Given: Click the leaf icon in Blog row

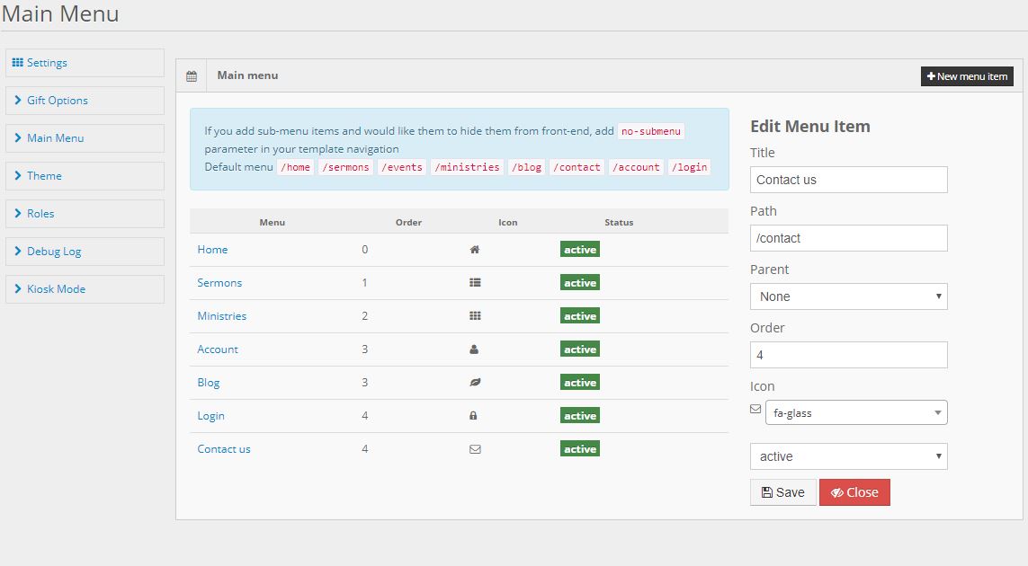Looking at the screenshot, I should pos(475,383).
